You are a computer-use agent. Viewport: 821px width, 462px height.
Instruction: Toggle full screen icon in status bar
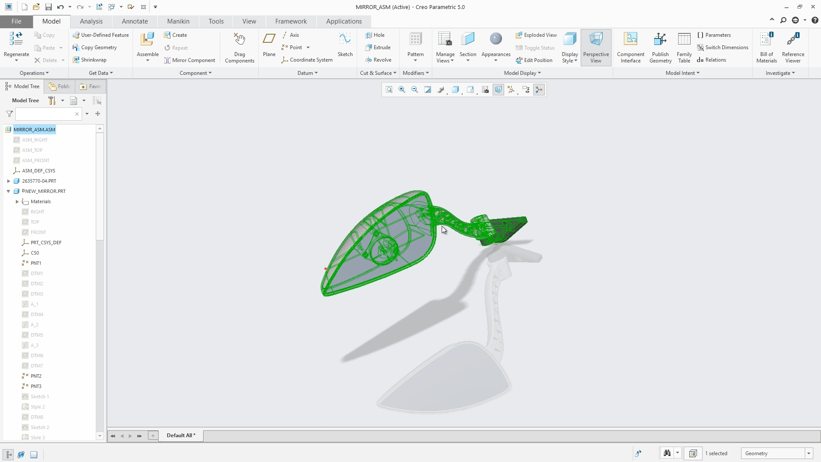coord(34,454)
